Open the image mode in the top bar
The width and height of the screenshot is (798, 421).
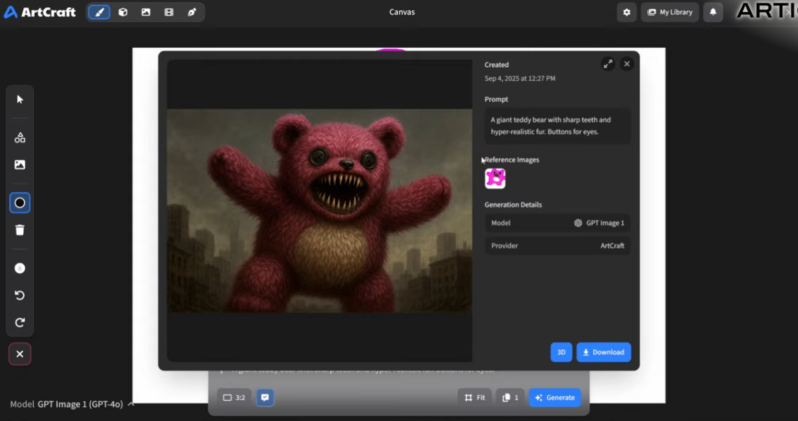[x=146, y=12]
